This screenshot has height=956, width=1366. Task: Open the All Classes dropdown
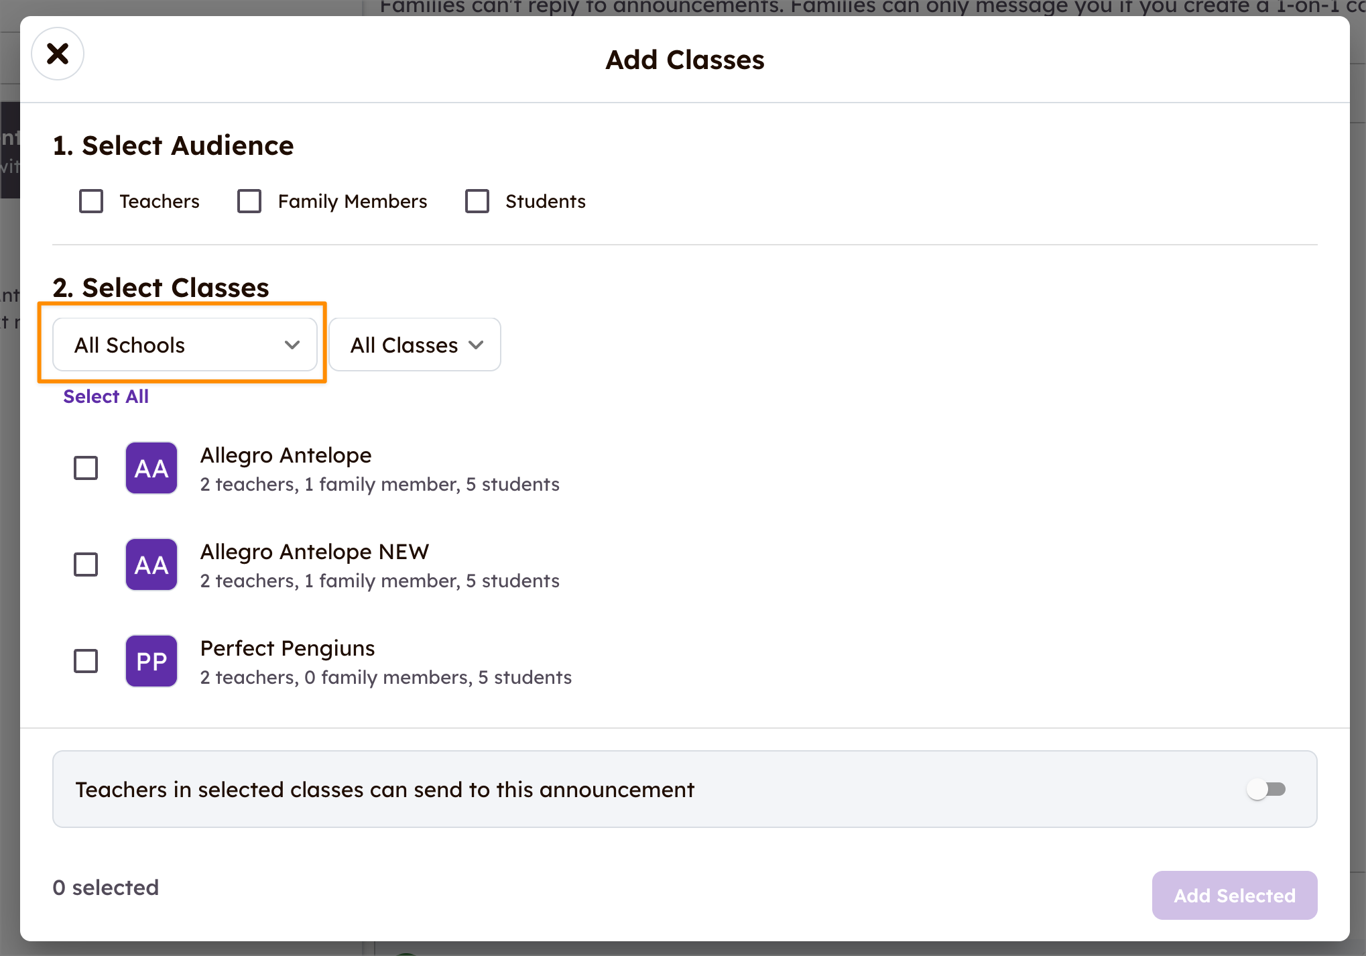(414, 345)
